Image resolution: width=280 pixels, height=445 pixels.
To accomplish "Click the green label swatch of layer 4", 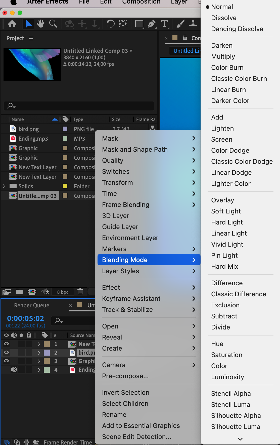I will 47,370.
